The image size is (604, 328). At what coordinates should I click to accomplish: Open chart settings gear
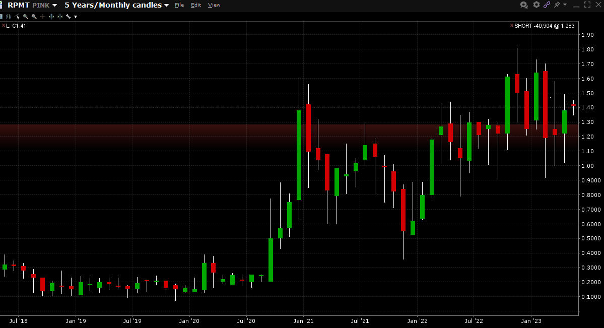[536, 5]
